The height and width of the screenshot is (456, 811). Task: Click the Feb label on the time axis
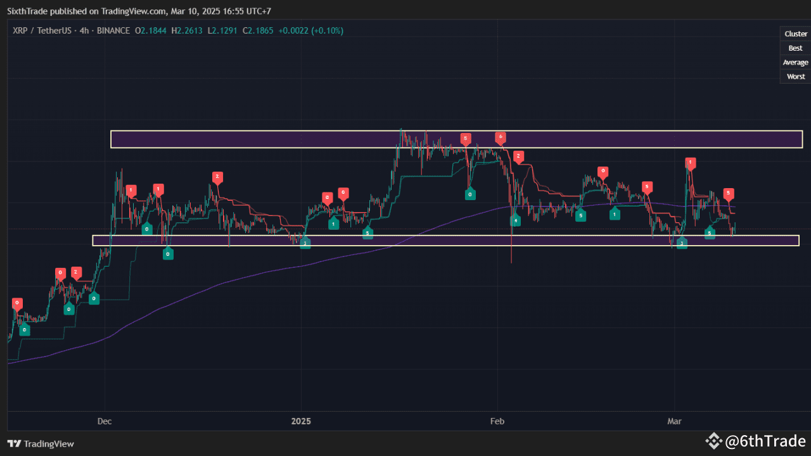[498, 421]
